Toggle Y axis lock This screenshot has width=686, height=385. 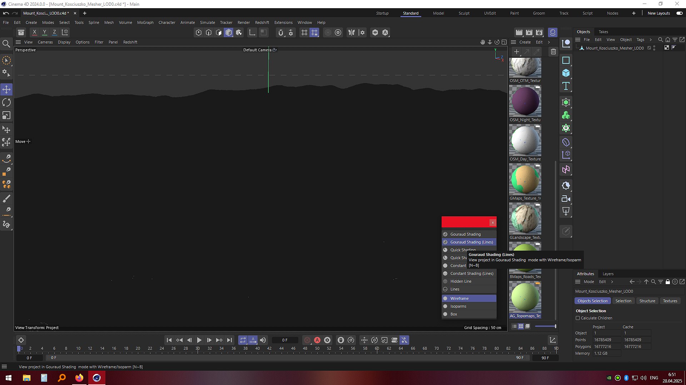44,32
